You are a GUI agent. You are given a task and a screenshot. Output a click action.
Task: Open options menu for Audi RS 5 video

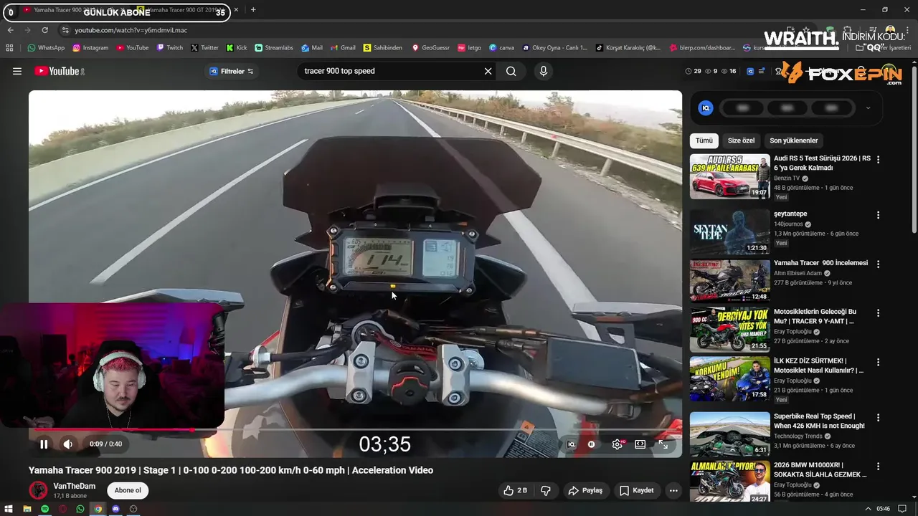pyautogui.click(x=878, y=159)
